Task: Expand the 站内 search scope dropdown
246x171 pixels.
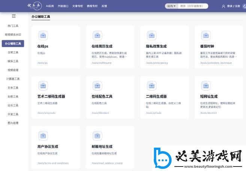Action: click(x=171, y=6)
